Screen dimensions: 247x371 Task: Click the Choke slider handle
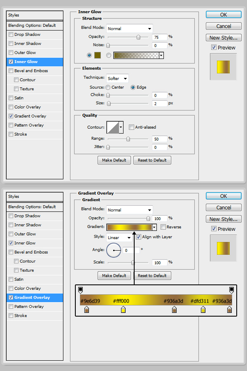pos(108,95)
